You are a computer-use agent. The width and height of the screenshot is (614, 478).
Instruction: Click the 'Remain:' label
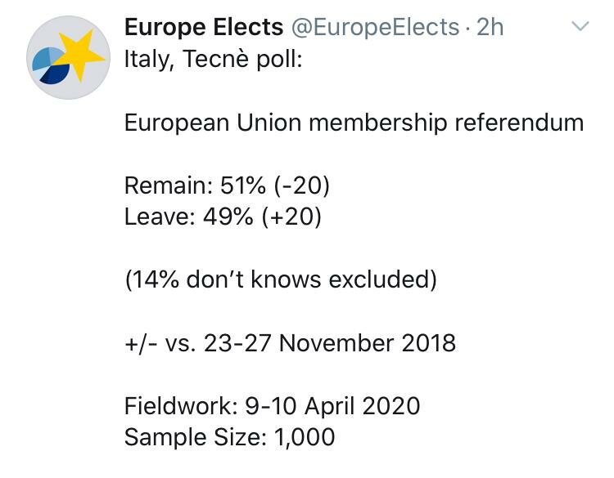[x=168, y=185]
